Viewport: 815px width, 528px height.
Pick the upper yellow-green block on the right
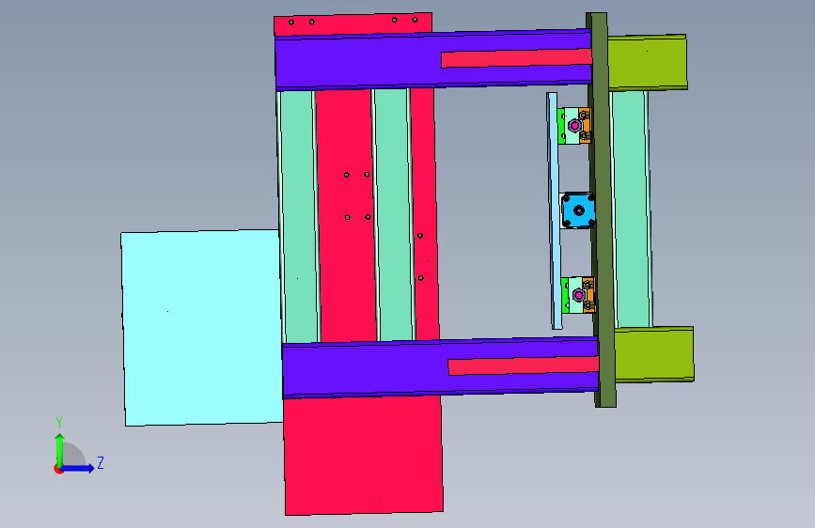pos(647,62)
